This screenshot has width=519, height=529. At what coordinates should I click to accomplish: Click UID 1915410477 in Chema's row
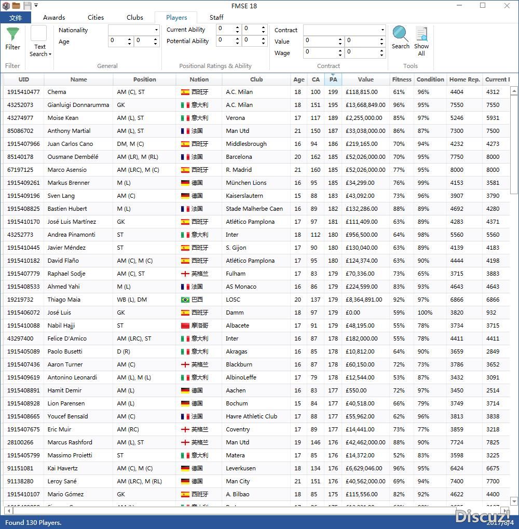(23, 92)
